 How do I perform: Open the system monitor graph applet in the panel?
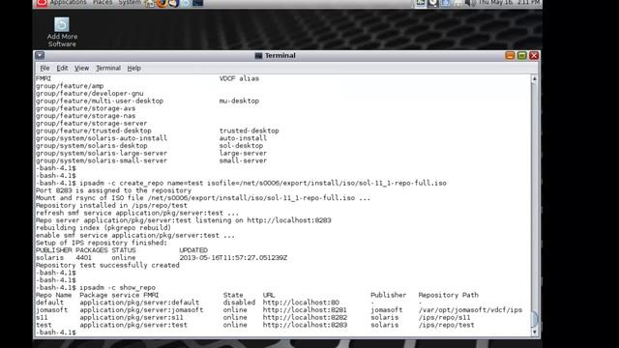click(x=421, y=3)
